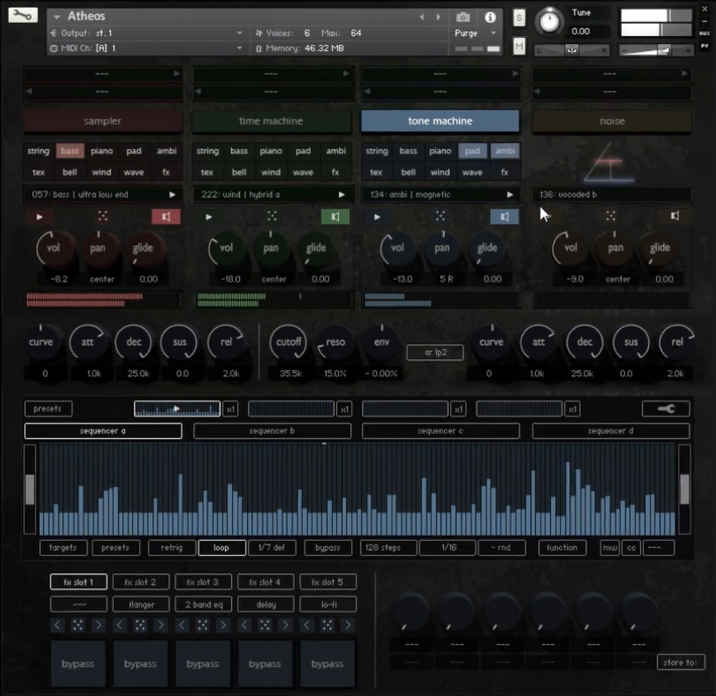Randomize the noise layer dice icon
This screenshot has height=696, width=716.
[x=611, y=216]
